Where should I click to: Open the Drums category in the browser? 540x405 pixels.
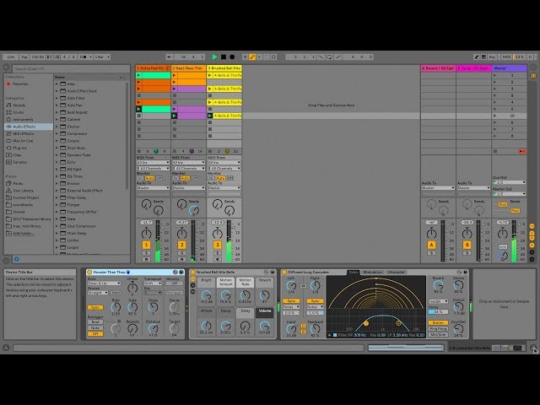pos(19,112)
